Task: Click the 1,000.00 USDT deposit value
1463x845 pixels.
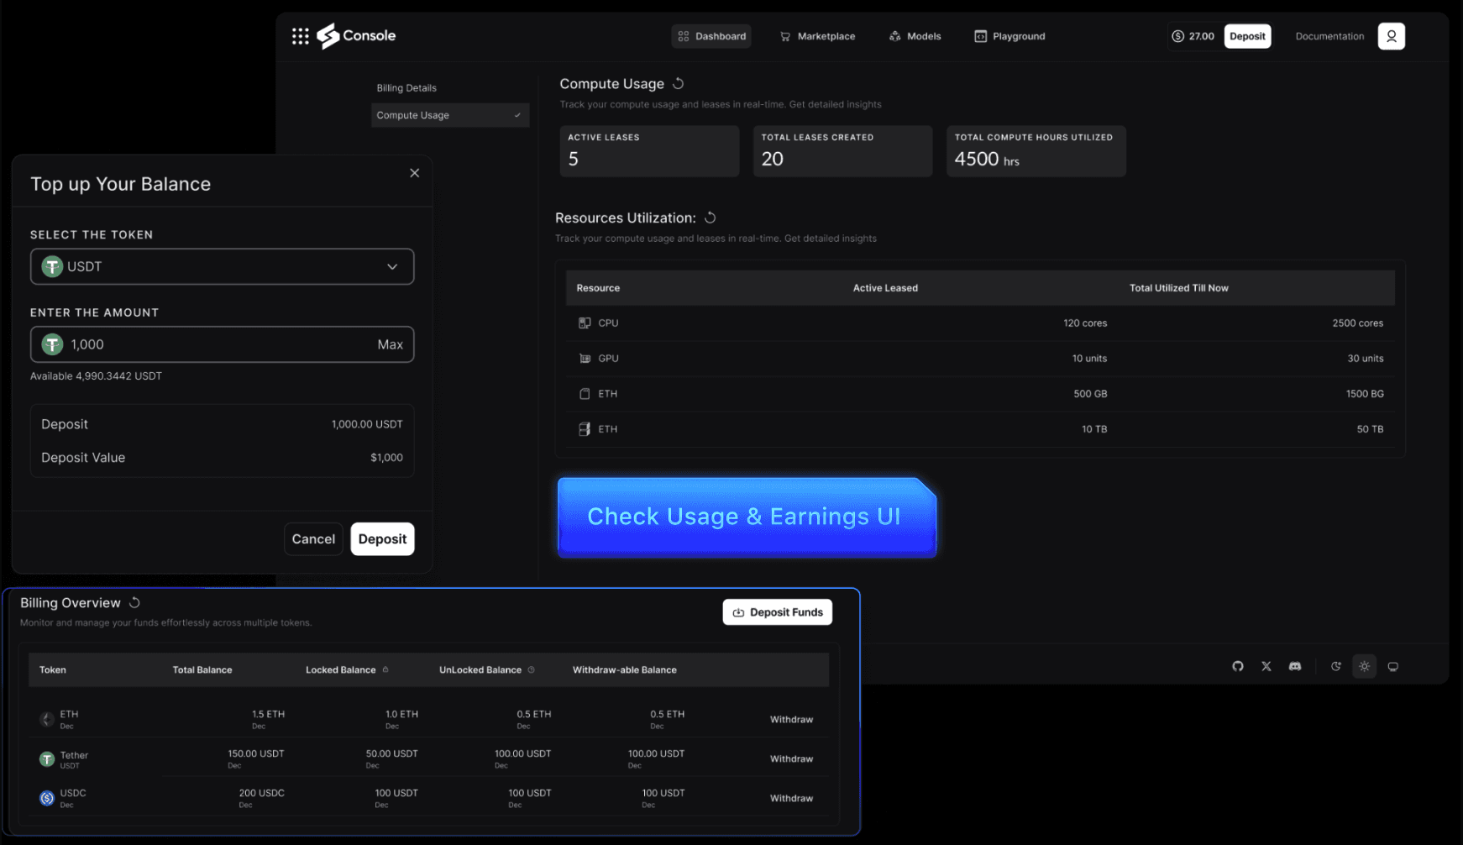Action: [367, 424]
